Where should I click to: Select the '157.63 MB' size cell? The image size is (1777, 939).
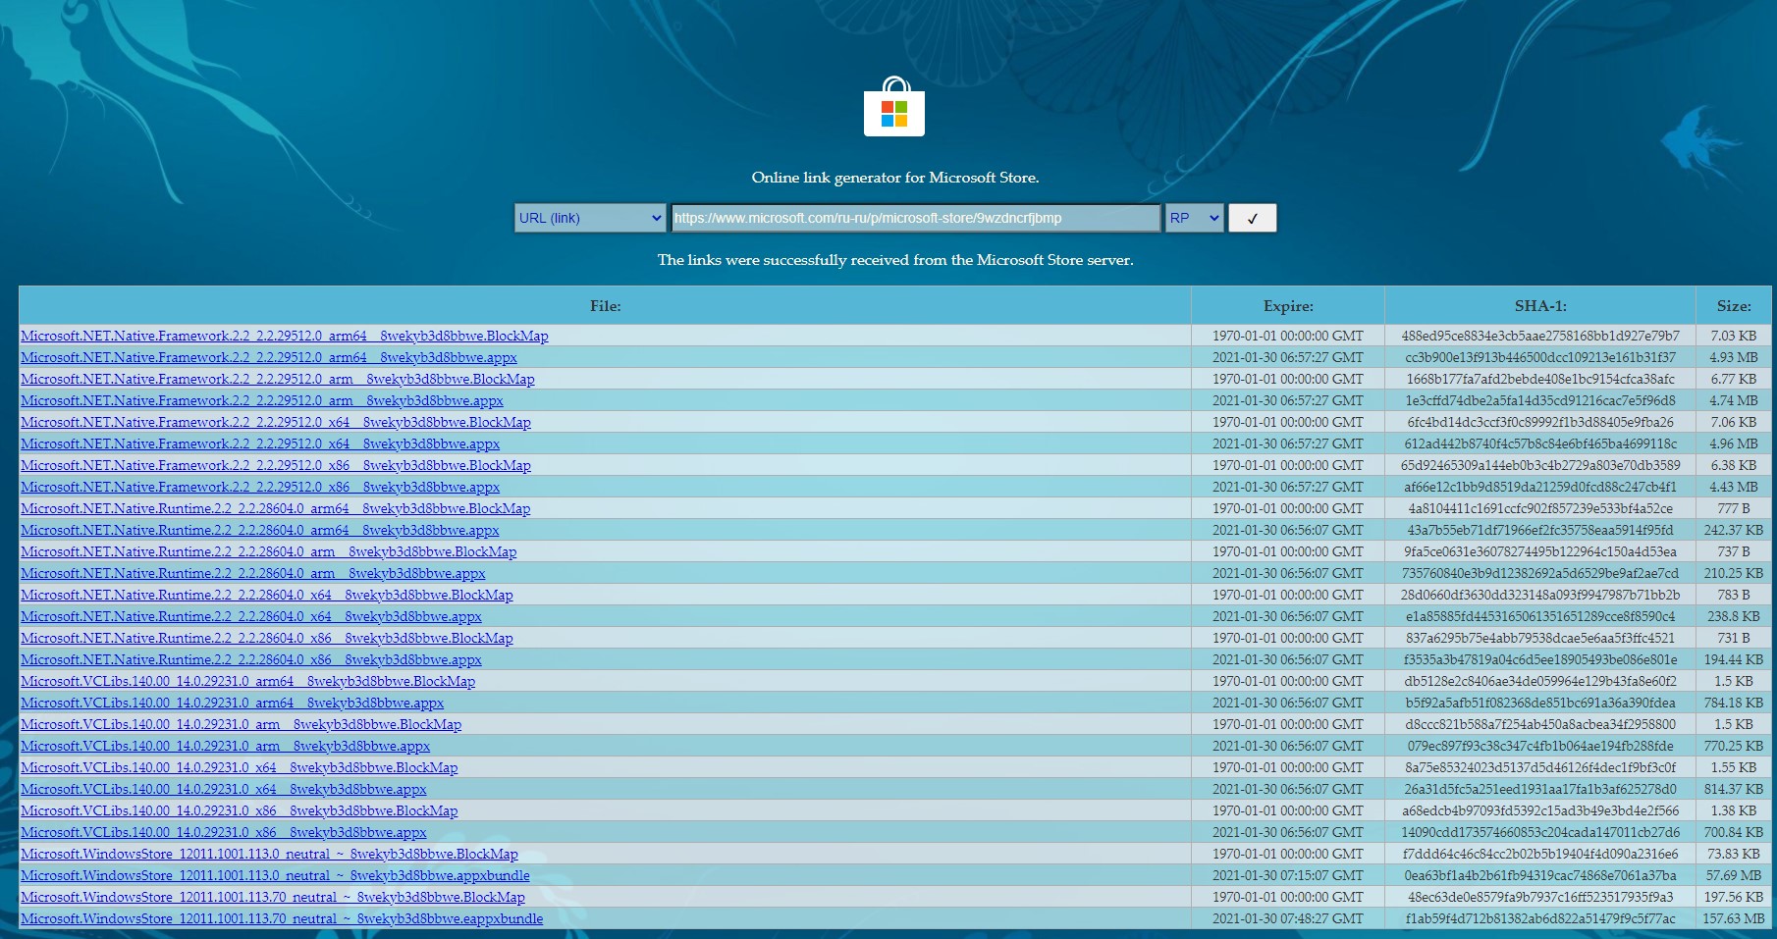(x=1734, y=918)
